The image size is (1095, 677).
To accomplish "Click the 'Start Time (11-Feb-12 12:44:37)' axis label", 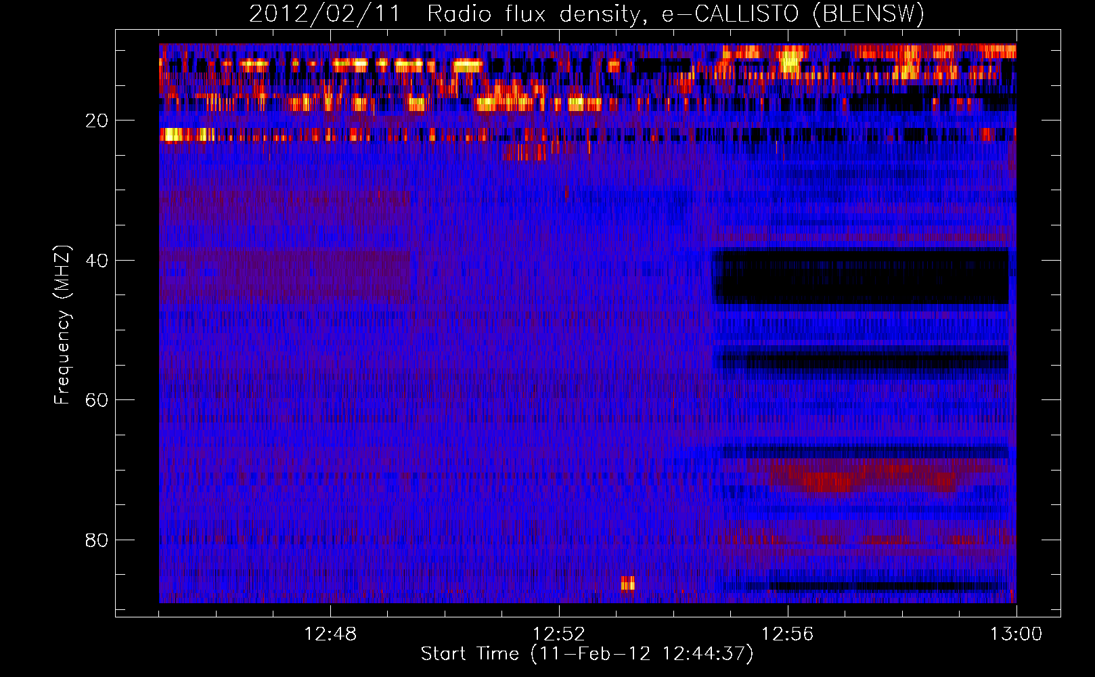I will [587, 654].
